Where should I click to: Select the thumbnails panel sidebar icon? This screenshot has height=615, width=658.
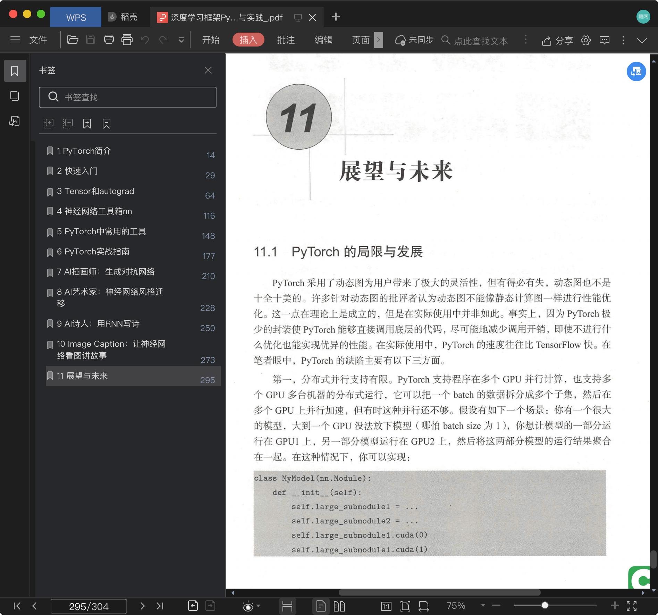point(15,96)
